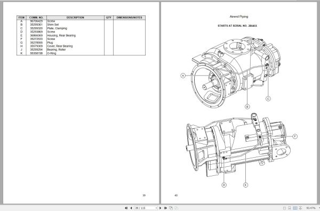Jump to the last page
Screen dimensions: 320x211
[x=165, y=208]
